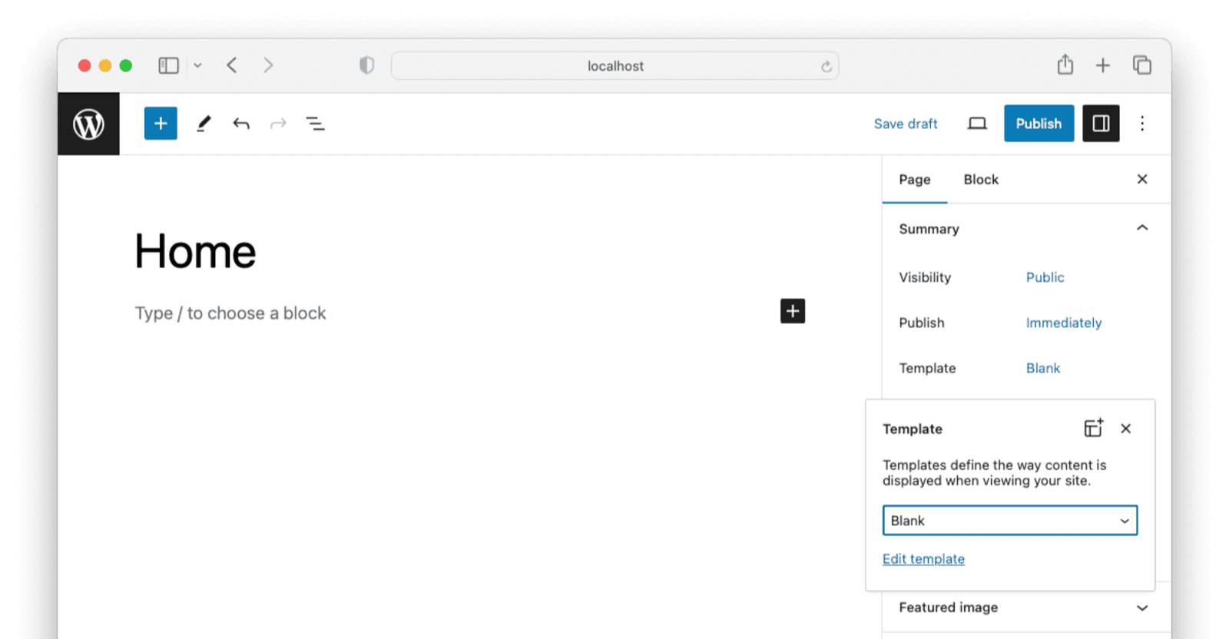Screen dimensions: 1229x639
Task: Redo the last undone change
Action: (278, 124)
